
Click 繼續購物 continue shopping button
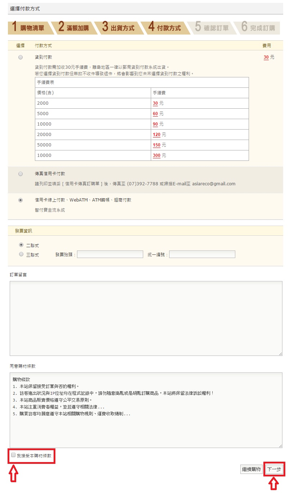(x=252, y=469)
